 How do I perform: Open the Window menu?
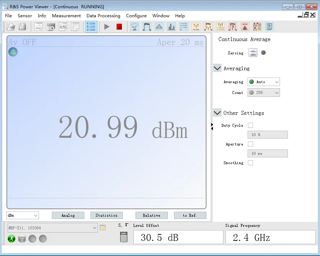click(161, 16)
